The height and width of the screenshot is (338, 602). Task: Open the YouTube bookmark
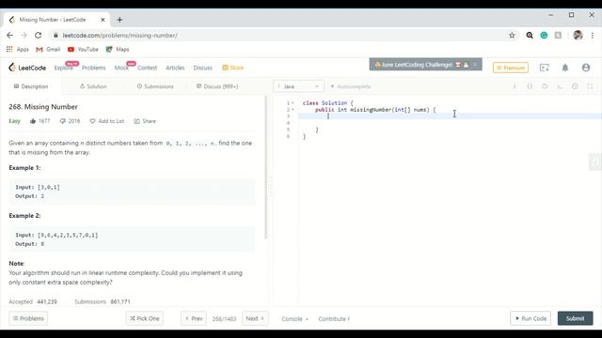(x=83, y=50)
